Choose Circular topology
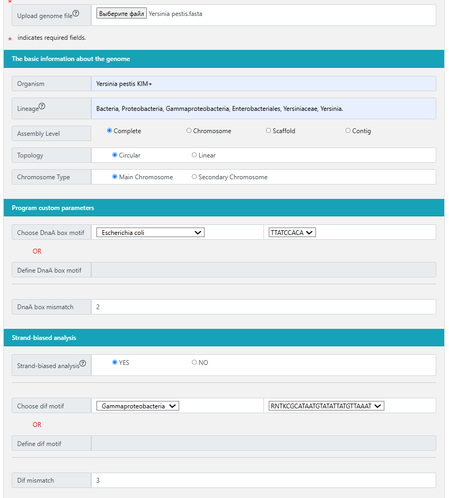 point(115,155)
